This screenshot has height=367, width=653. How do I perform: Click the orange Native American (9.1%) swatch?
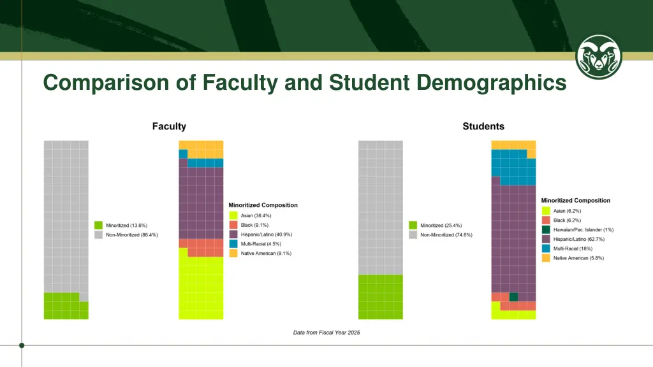(233, 253)
